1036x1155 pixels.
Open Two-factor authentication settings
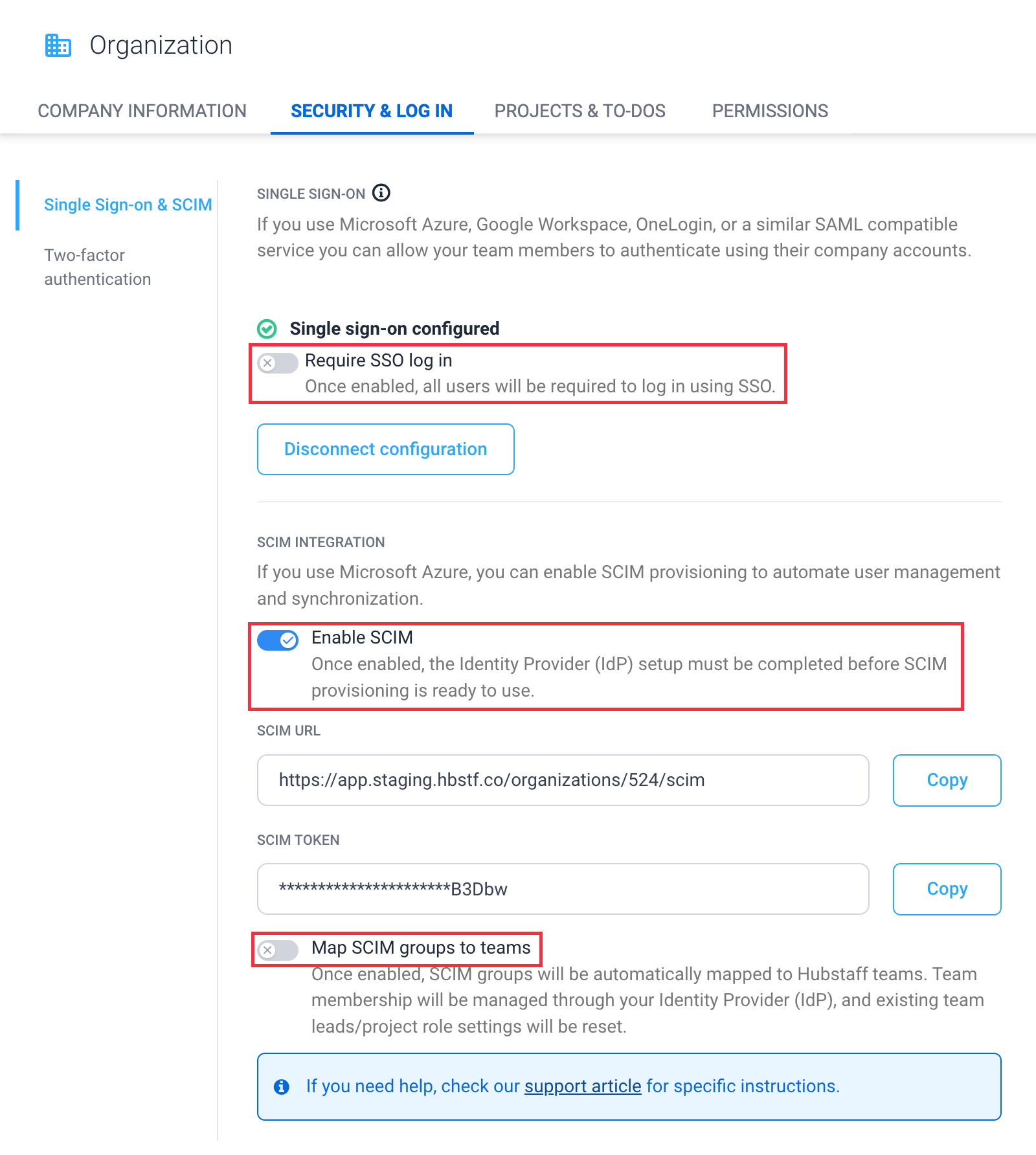(97, 267)
